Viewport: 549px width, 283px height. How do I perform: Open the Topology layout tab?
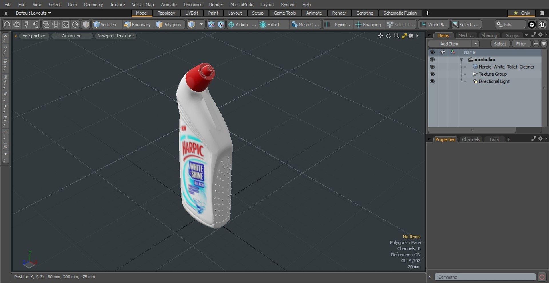(x=166, y=13)
